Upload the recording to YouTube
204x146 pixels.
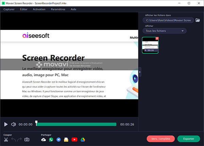click(x=74, y=140)
